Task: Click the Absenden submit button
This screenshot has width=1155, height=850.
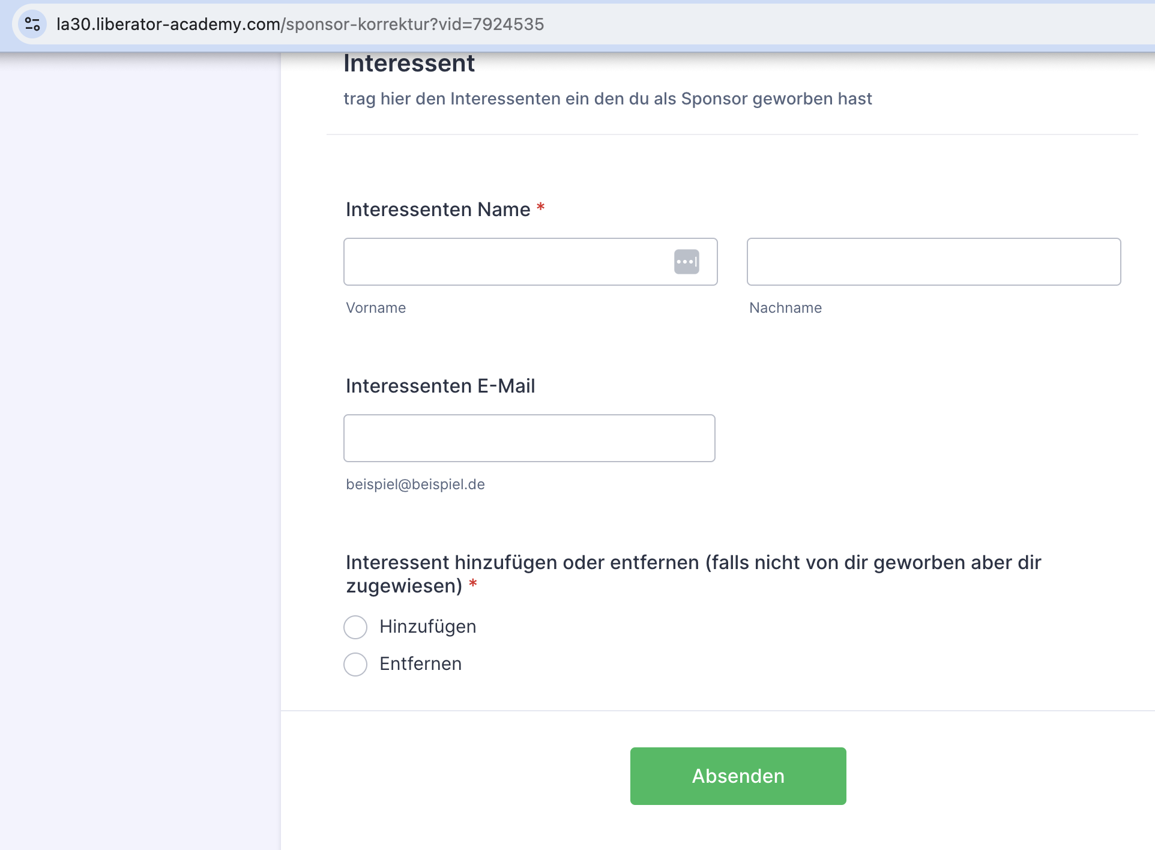Action: coord(738,776)
